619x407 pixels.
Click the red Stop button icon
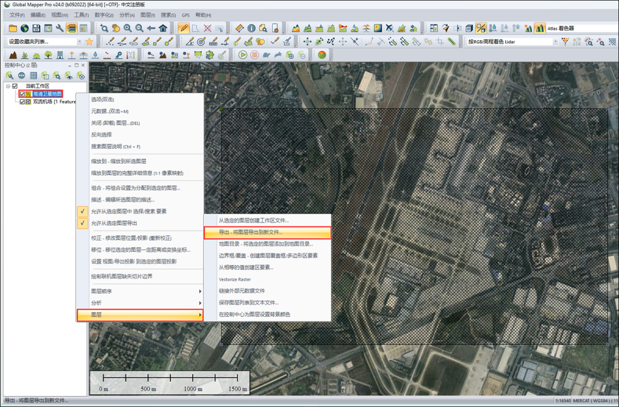[x=254, y=55]
